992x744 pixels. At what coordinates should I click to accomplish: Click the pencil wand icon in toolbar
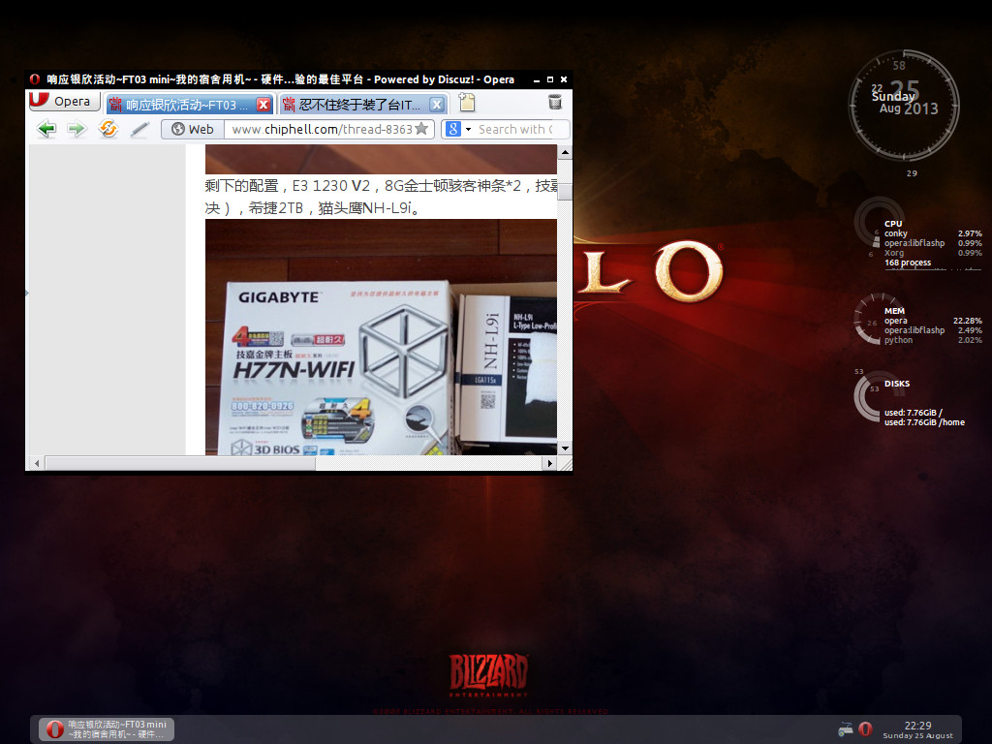(139, 129)
